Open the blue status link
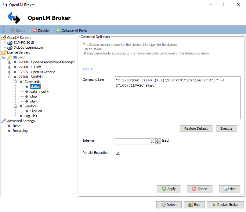The image size is (246, 212). point(87,69)
